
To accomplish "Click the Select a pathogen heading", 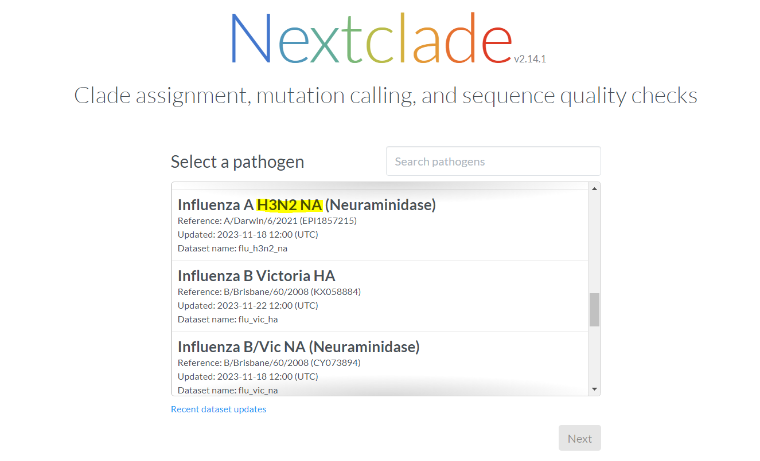I will pos(237,161).
